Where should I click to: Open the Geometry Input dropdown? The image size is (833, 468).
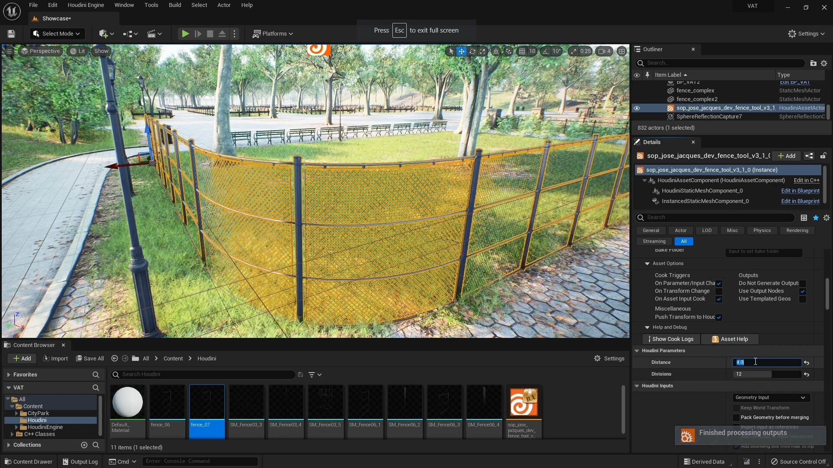point(771,397)
